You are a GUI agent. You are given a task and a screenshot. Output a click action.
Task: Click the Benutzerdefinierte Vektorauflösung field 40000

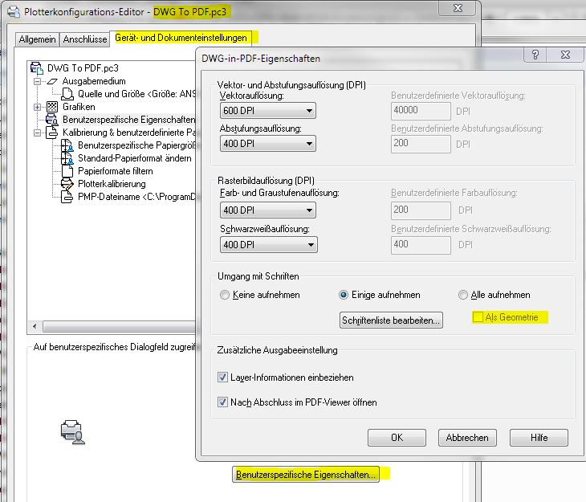coord(421,111)
